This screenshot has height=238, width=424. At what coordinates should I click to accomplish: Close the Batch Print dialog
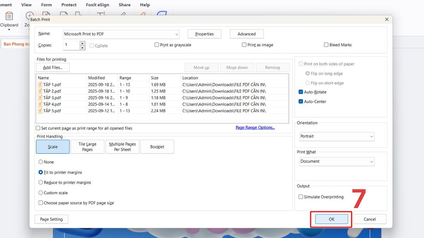click(387, 20)
